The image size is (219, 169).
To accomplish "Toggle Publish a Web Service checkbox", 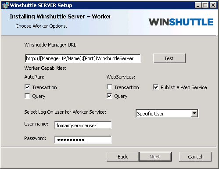I will coord(156,87).
